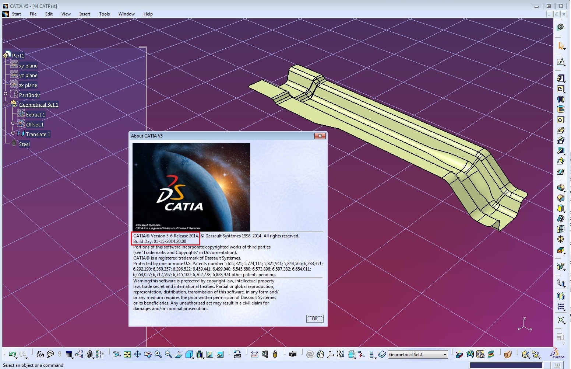
Task: Select Part1 root in the tree
Action: tap(18, 56)
